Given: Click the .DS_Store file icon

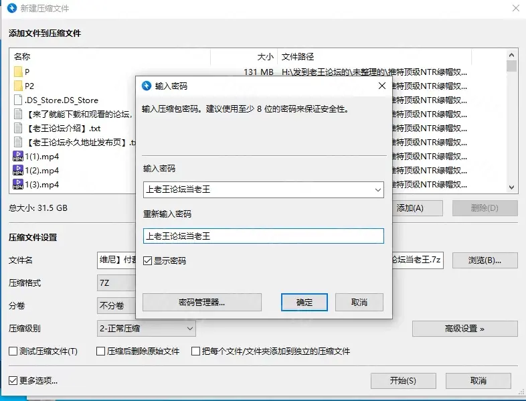Looking at the screenshot, I should pyautogui.click(x=18, y=100).
